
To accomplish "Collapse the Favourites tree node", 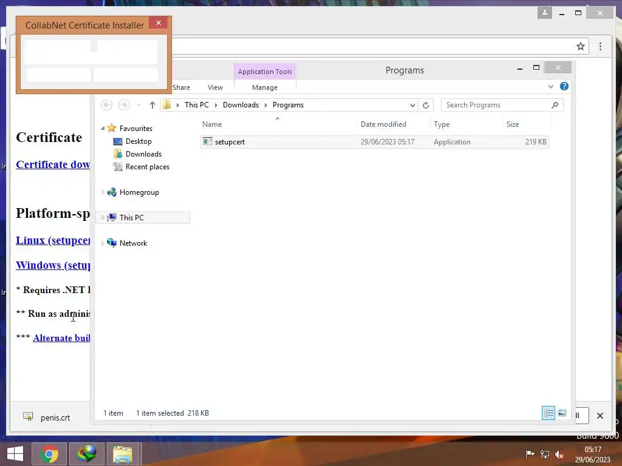I will [103, 129].
